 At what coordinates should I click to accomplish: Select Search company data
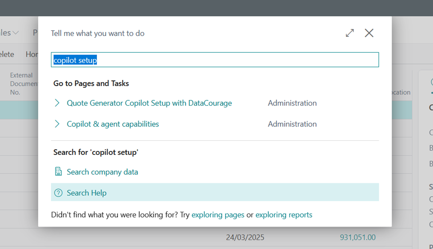tap(102, 172)
